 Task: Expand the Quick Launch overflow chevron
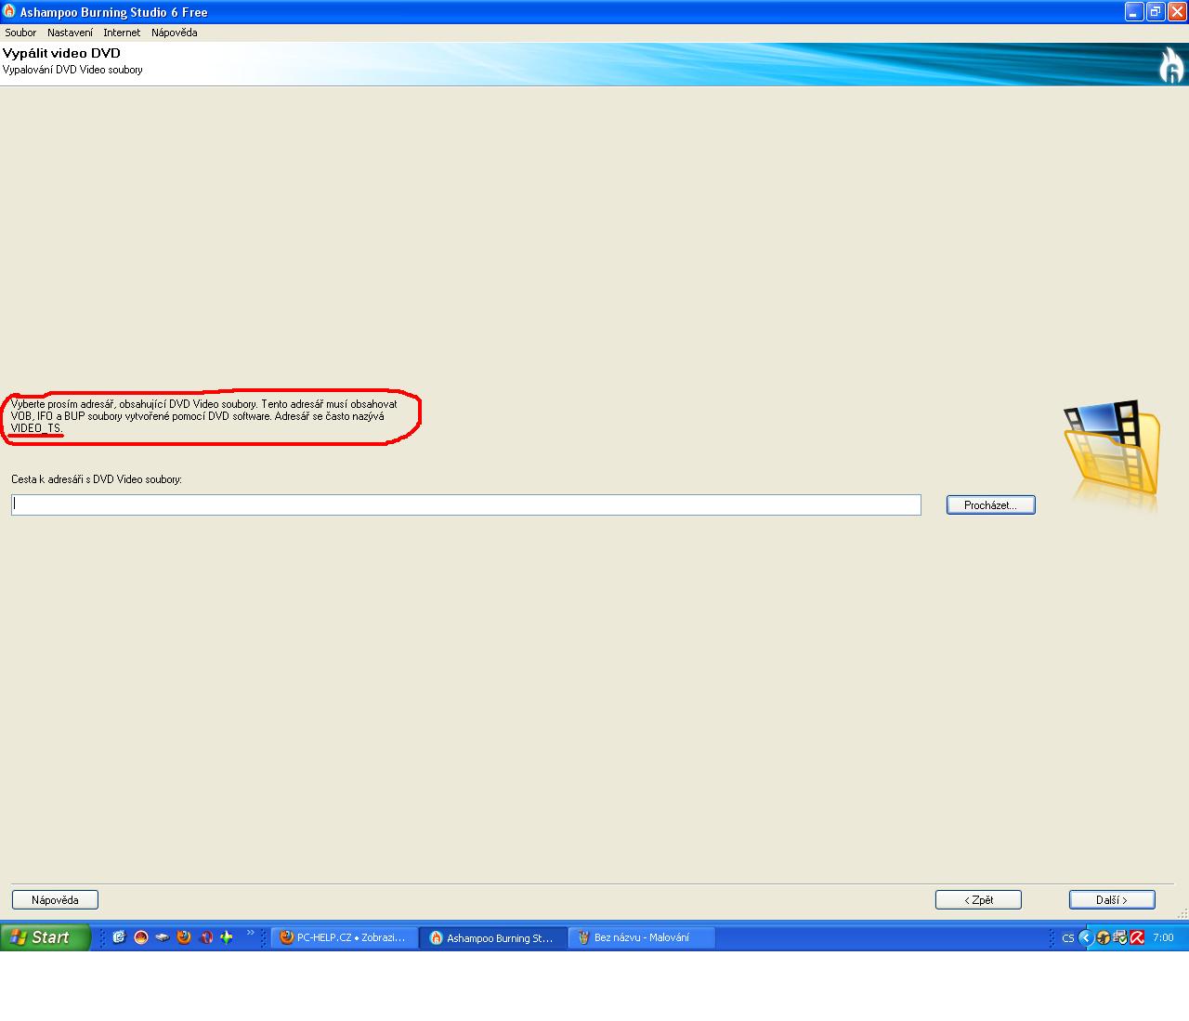tap(250, 933)
